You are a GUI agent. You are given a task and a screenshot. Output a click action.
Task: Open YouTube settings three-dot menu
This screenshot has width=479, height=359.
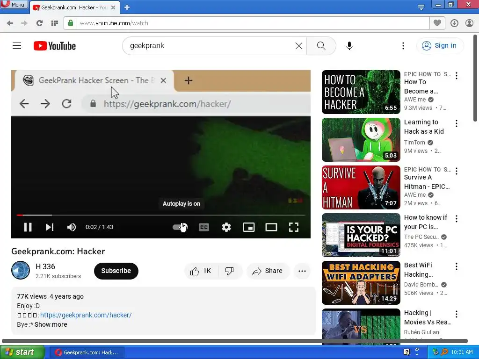point(403,46)
